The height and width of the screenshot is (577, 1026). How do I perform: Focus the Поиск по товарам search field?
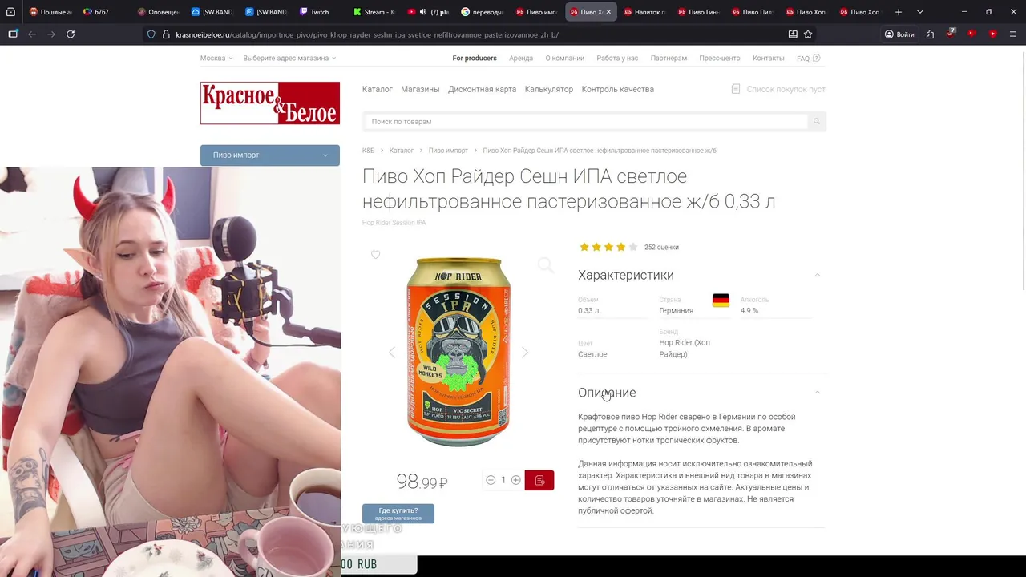pos(586,122)
